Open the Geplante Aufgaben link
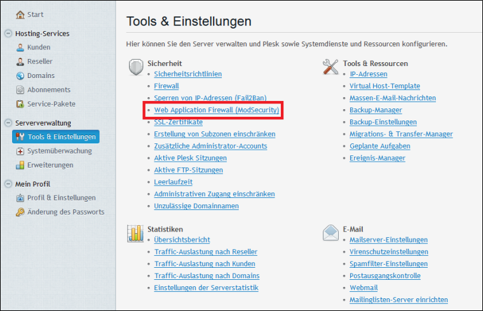Viewport: 483px width, 311px height. coord(380,146)
